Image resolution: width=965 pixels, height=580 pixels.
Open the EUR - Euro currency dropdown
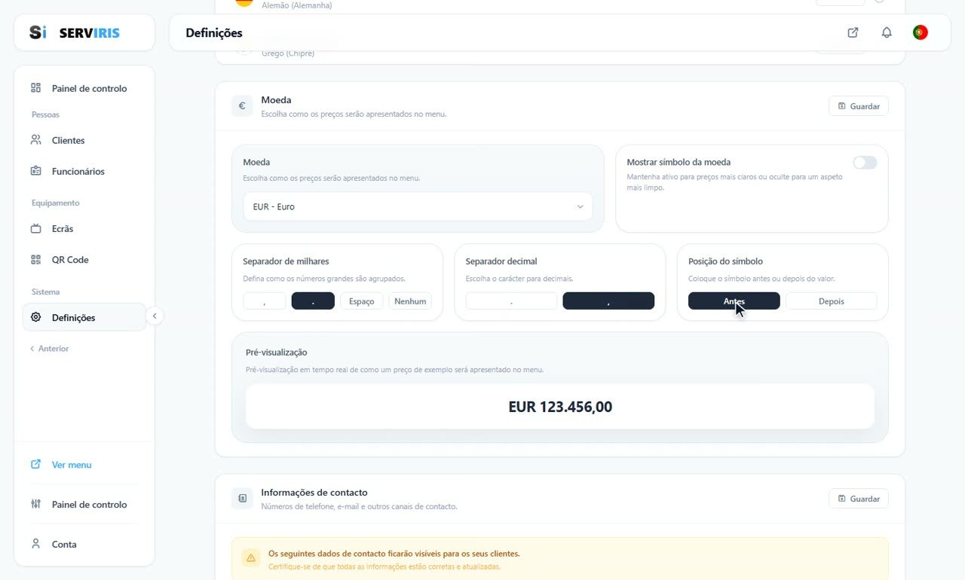click(418, 206)
